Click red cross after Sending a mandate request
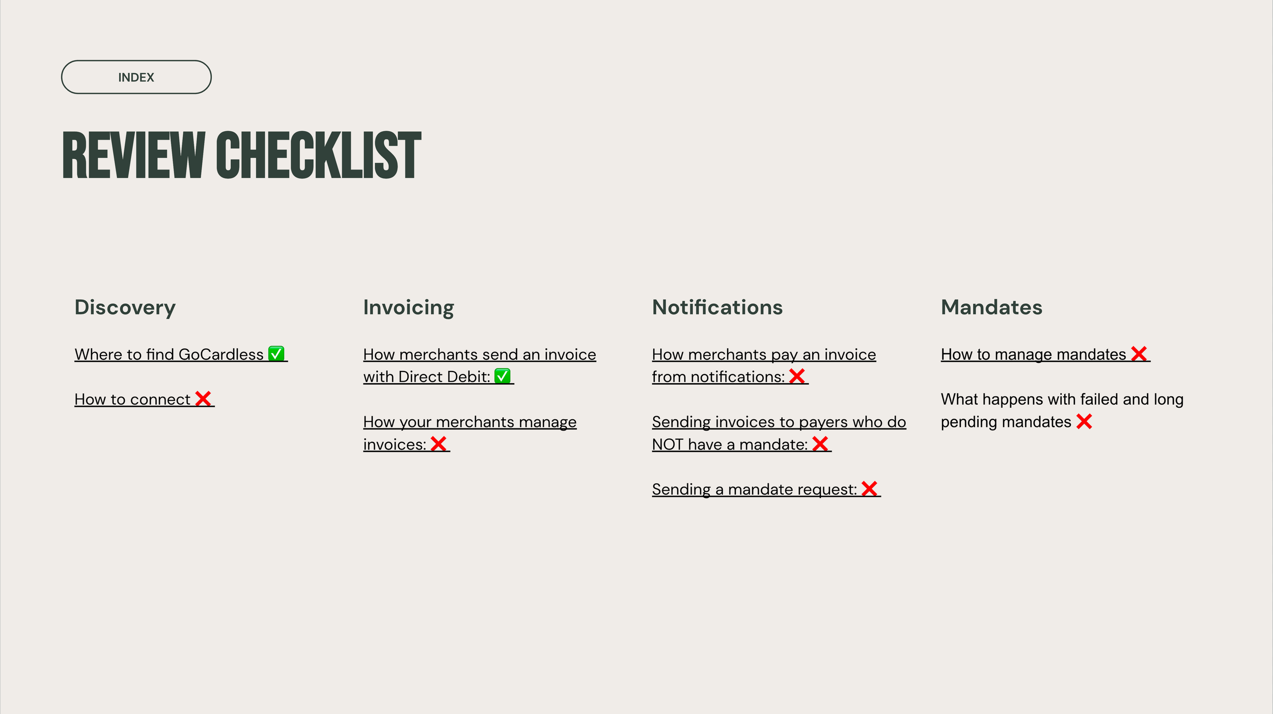The image size is (1273, 714). (869, 489)
